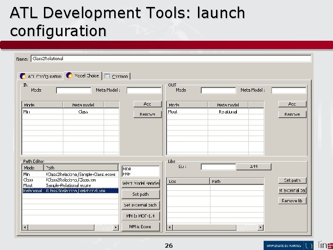Screen dimensions: 333x250
Task: Select the highlighted Relational path row
Action: pyautogui.click(x=70, y=191)
